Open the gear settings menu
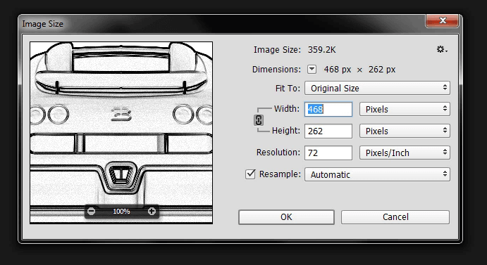This screenshot has height=265, width=487. 442,49
